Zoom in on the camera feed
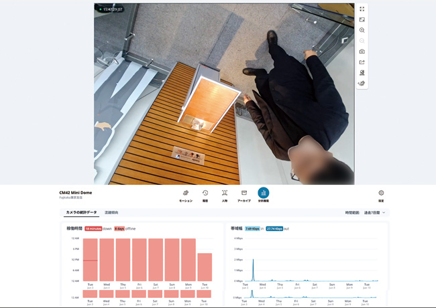The width and height of the screenshot is (436, 308). coord(362,30)
